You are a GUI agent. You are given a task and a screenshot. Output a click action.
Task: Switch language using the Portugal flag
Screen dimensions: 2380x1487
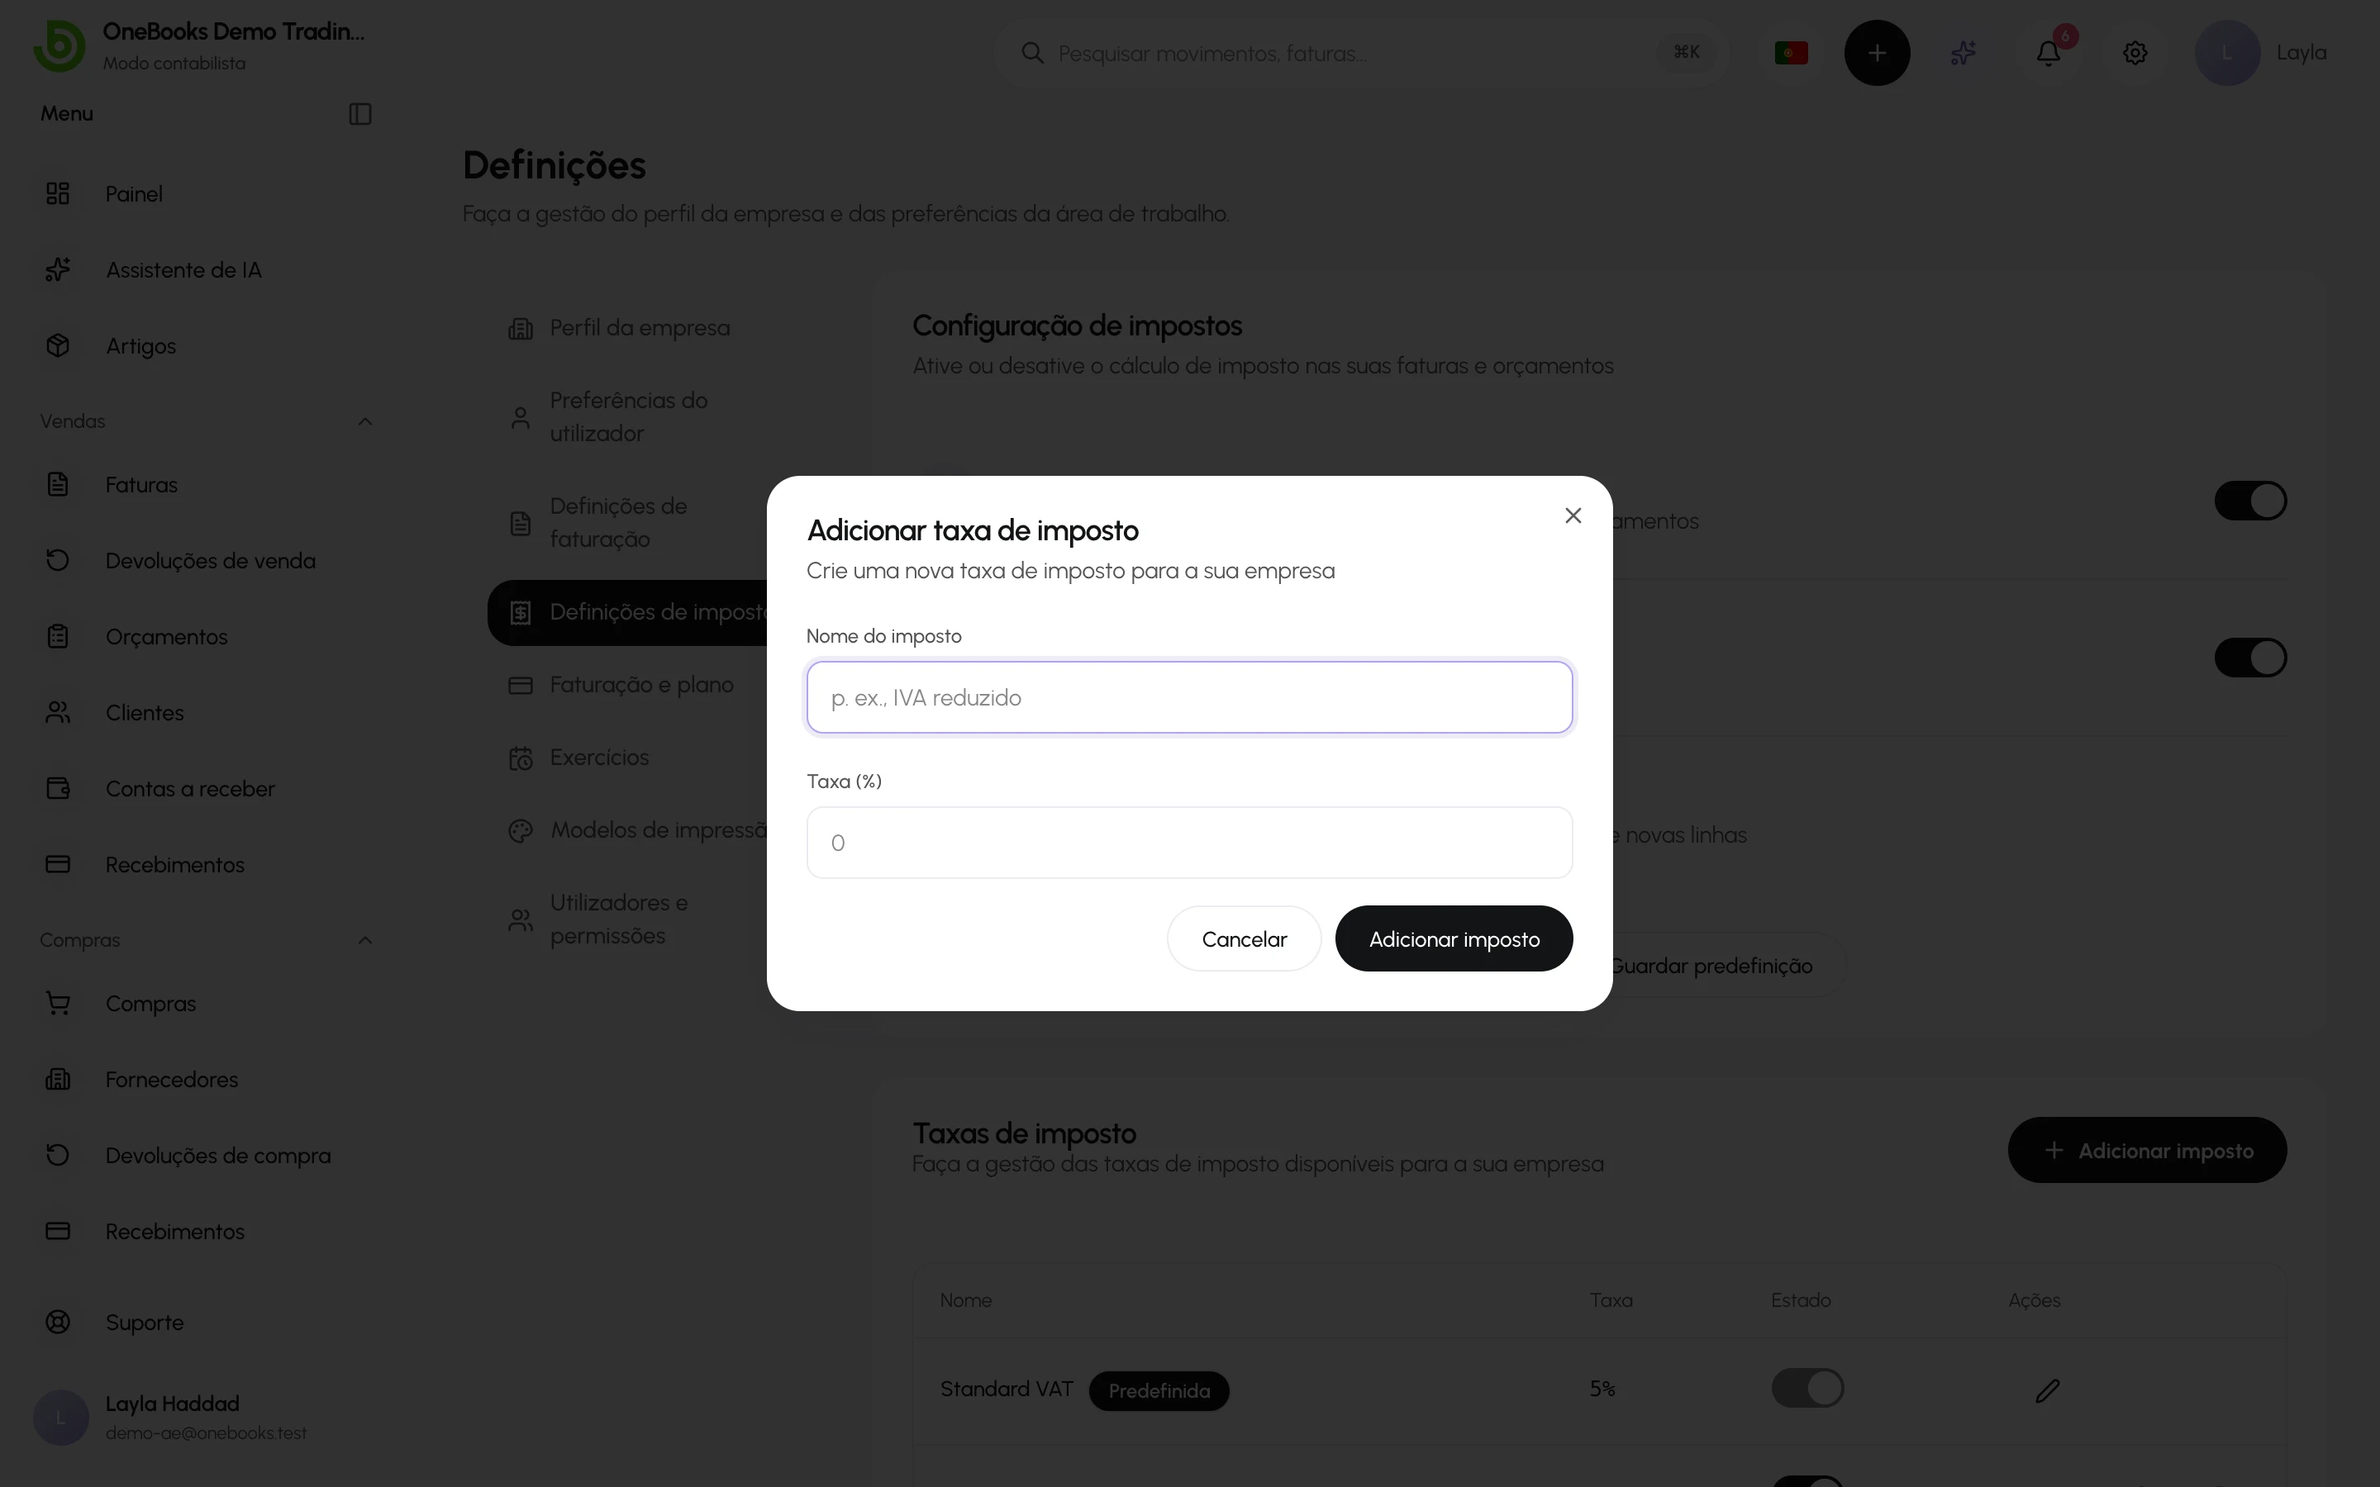point(1791,53)
